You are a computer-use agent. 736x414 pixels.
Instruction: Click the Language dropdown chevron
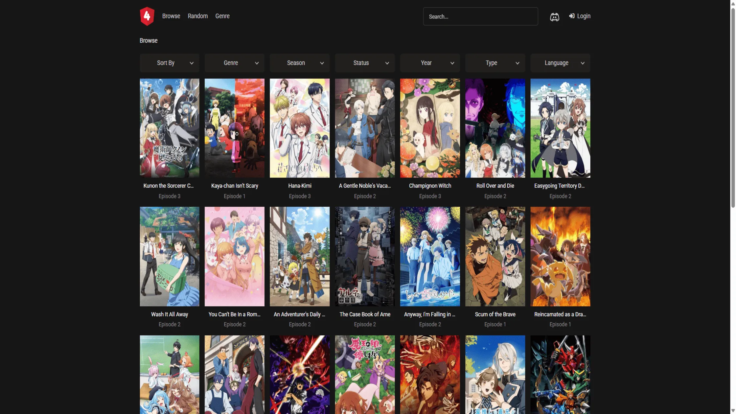pyautogui.click(x=582, y=63)
